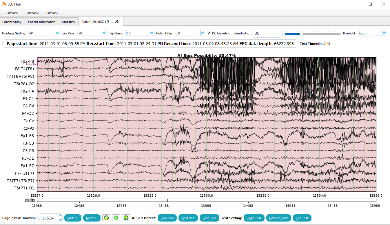Image resolution: width=390 pixels, height=225 pixels.
Task: Click the green play-forward arrow icon
Action: pyautogui.click(x=126, y=218)
